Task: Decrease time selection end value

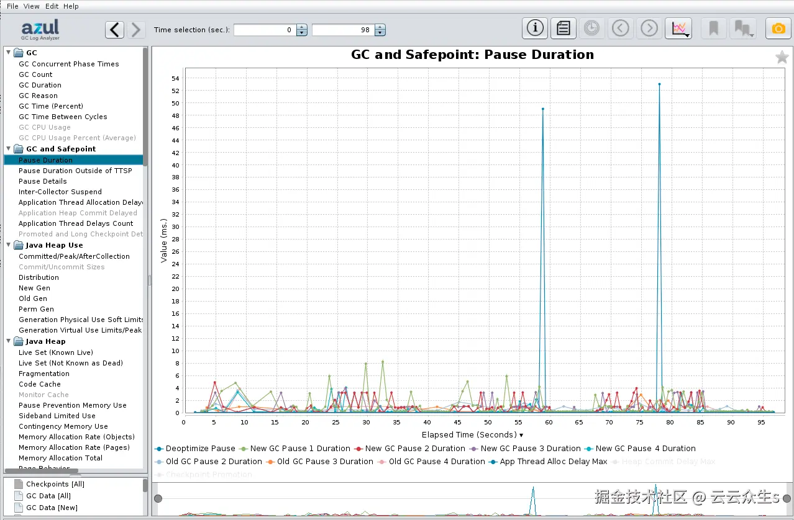Action: point(380,33)
